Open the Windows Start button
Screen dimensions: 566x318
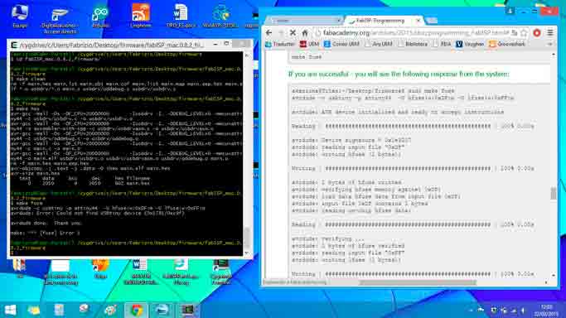tap(10, 310)
